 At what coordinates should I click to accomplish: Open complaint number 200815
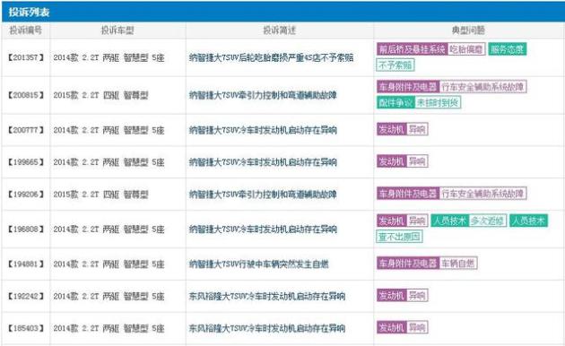pos(26,95)
